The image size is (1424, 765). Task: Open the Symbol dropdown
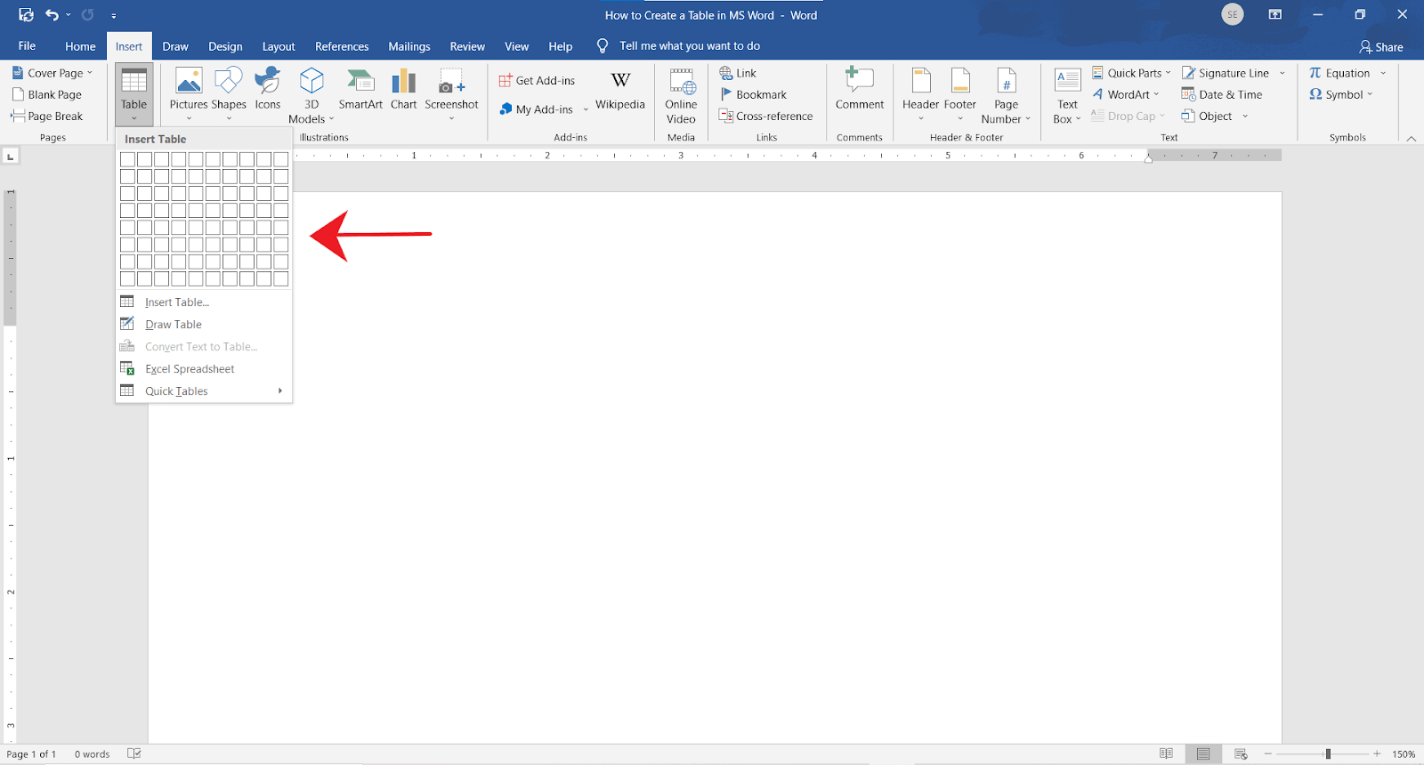(1341, 94)
